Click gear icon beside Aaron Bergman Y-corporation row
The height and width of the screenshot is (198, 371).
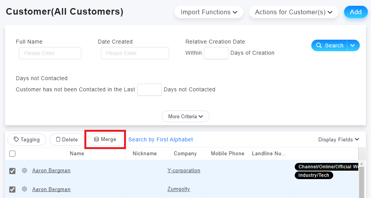(x=24, y=170)
